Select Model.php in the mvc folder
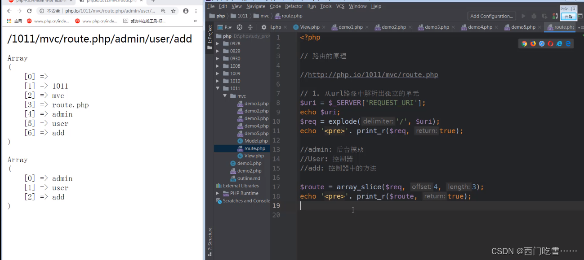Viewport: 584px width, 260px height. pos(253,141)
